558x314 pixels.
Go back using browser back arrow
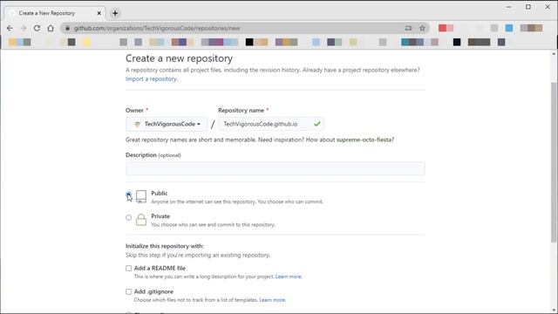(10, 28)
